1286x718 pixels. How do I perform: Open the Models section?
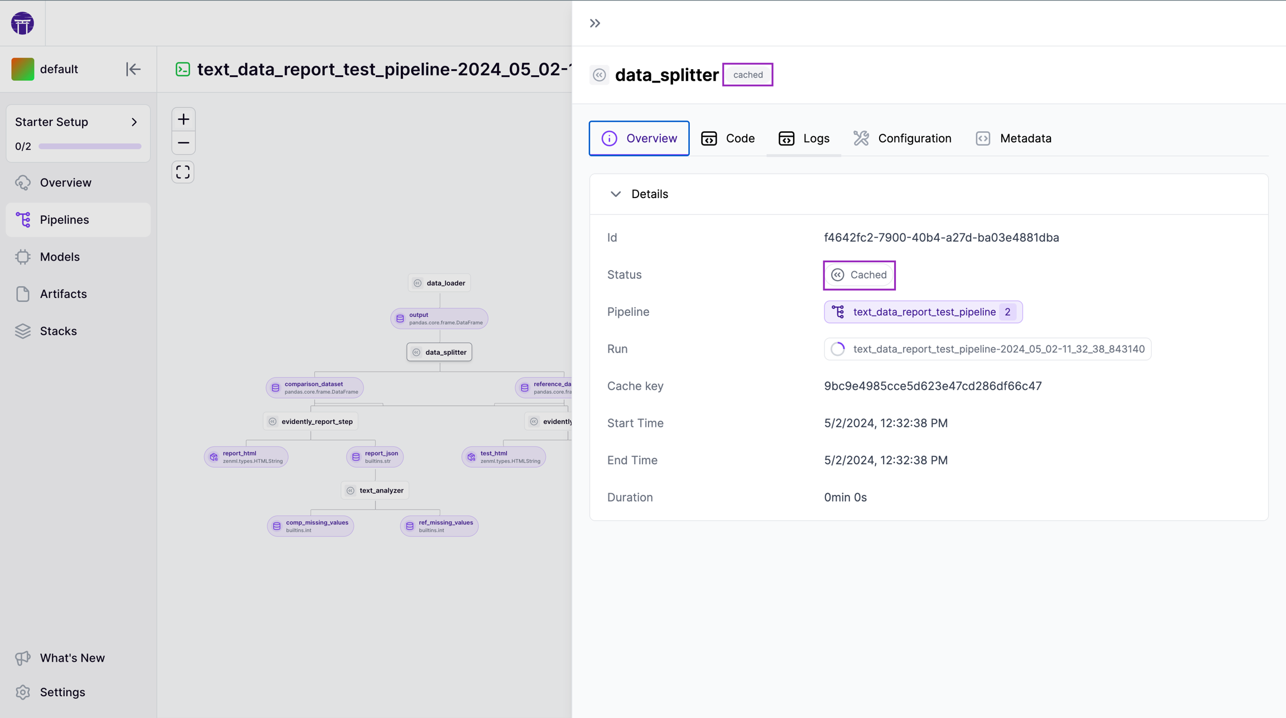click(60, 257)
